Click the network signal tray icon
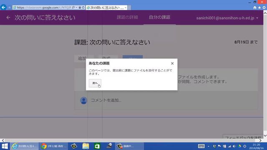 (x=229, y=146)
